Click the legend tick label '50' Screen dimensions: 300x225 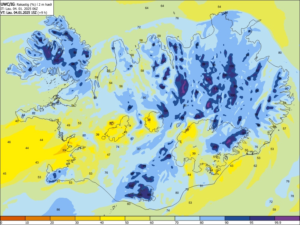click(x=127, y=223)
